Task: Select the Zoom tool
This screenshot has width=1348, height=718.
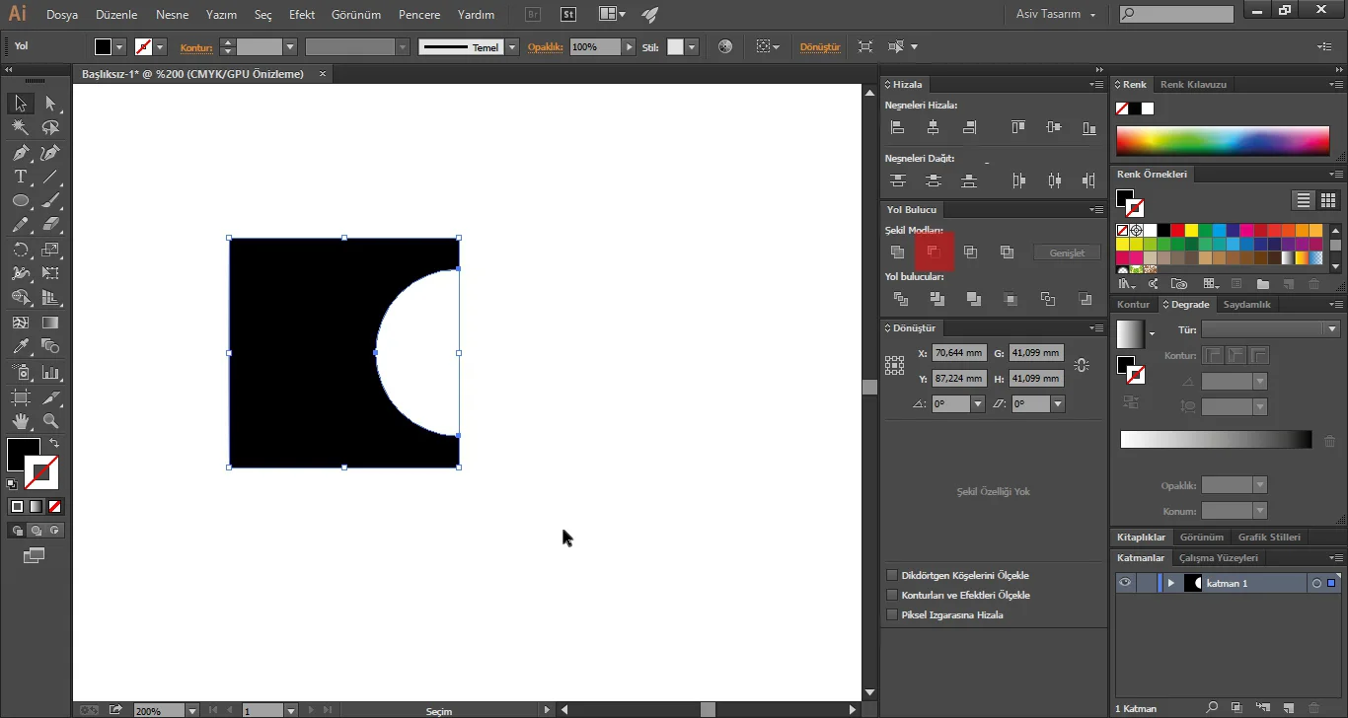Action: pos(50,421)
